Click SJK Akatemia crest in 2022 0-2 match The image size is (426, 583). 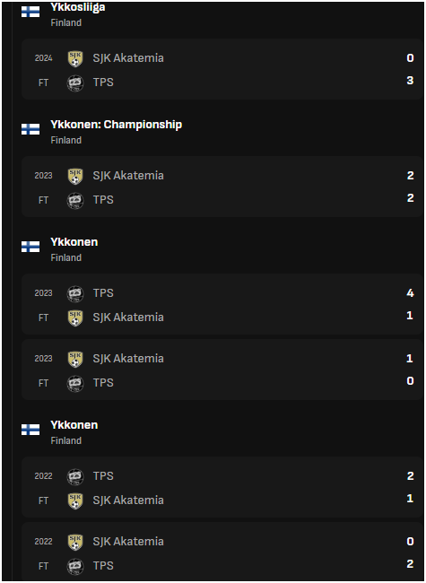point(75,542)
